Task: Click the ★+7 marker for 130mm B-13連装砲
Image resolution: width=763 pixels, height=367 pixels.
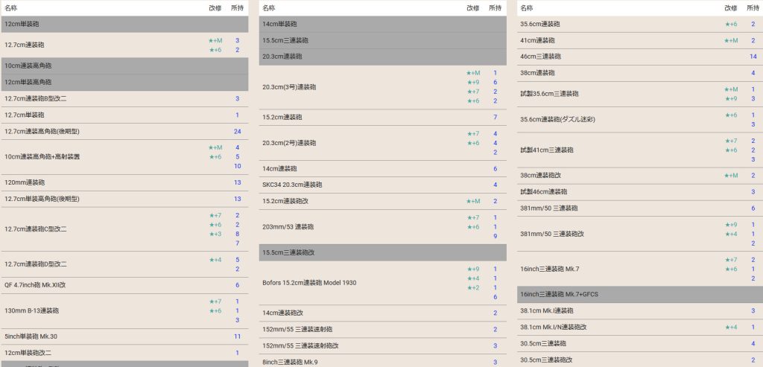Action: [x=215, y=301]
